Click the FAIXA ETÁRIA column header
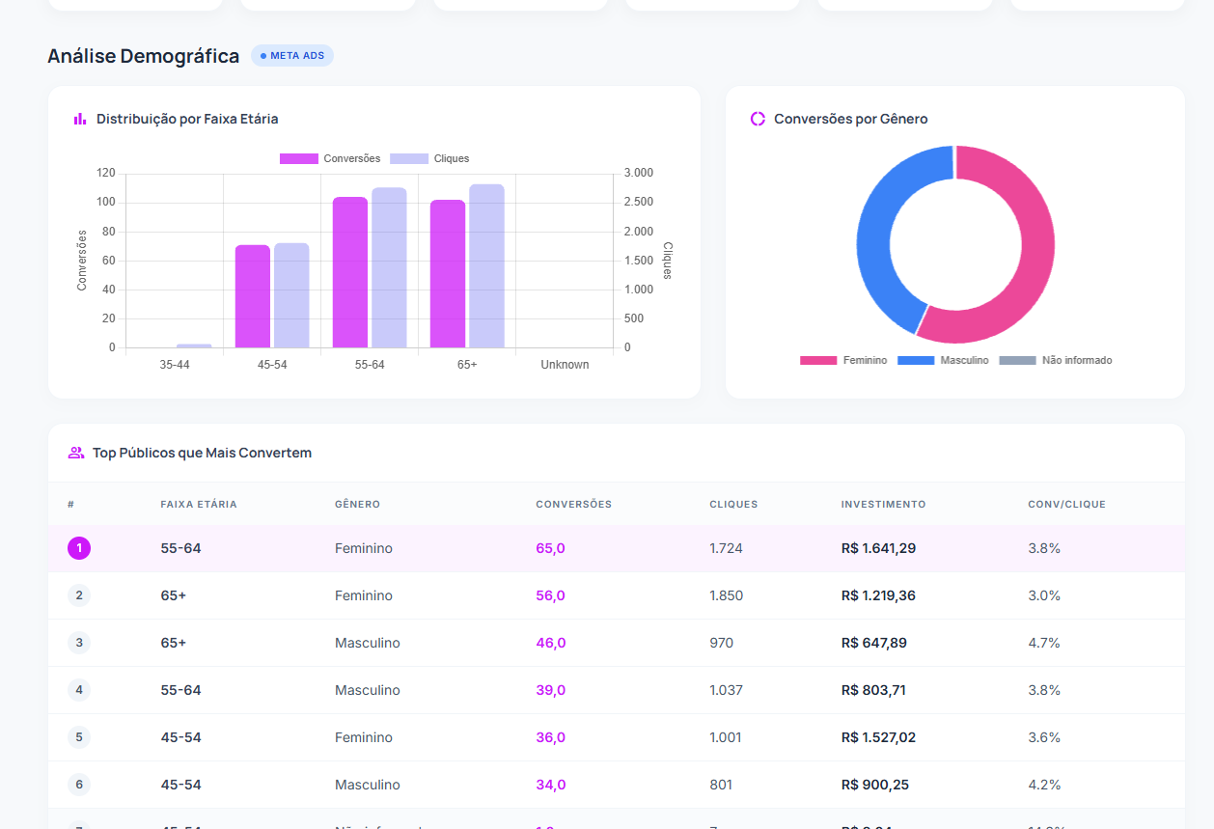The width and height of the screenshot is (1214, 829). (x=199, y=504)
